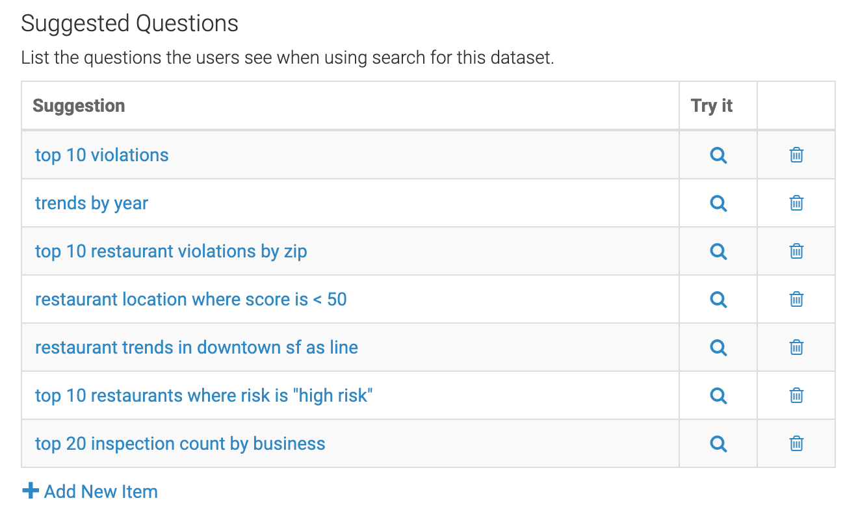Try the "top 10 violations" search icon
The width and height of the screenshot is (845, 520).
pyautogui.click(x=718, y=155)
